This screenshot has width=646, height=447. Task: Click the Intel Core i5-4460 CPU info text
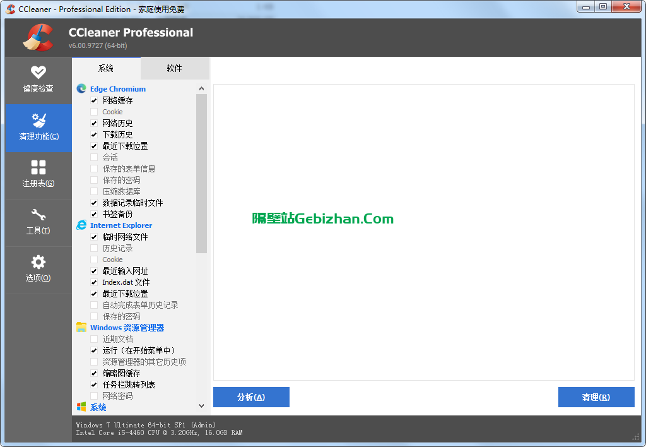pos(159,432)
